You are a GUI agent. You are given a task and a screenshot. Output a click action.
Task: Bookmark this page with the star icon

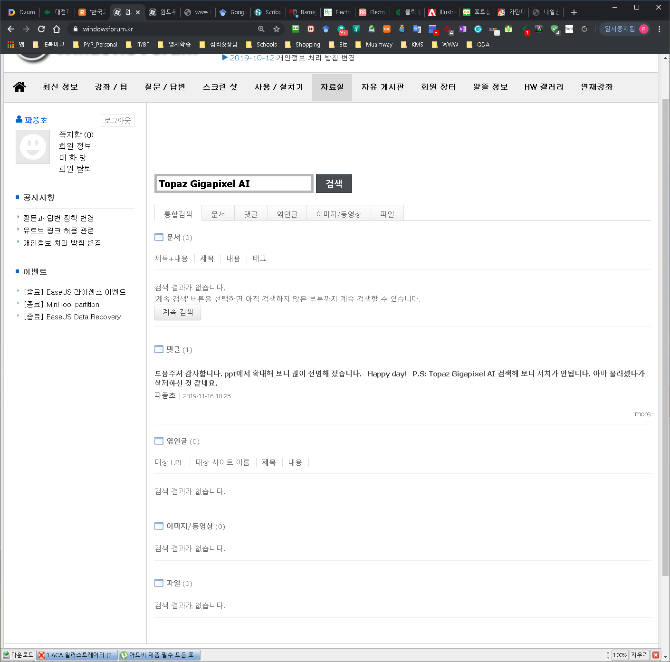point(277,29)
